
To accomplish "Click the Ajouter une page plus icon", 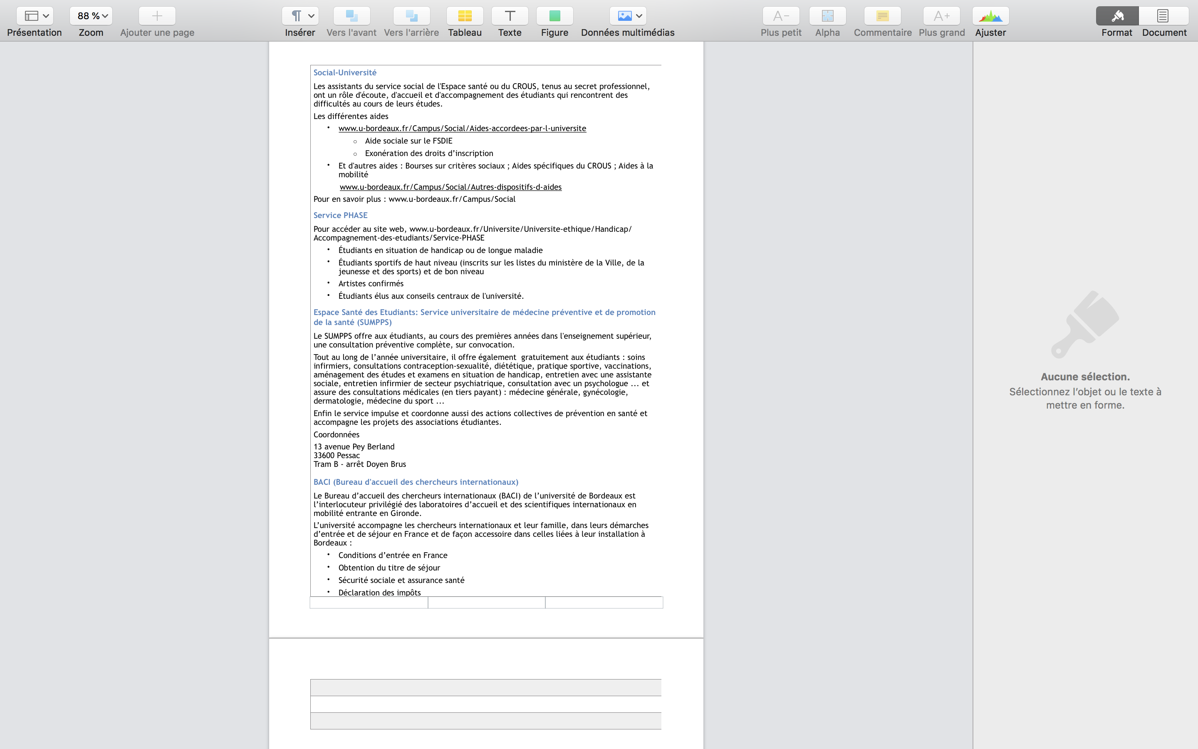I will pos(157,16).
